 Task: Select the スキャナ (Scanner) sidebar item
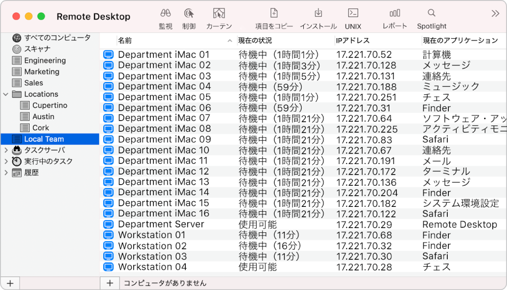(x=37, y=49)
